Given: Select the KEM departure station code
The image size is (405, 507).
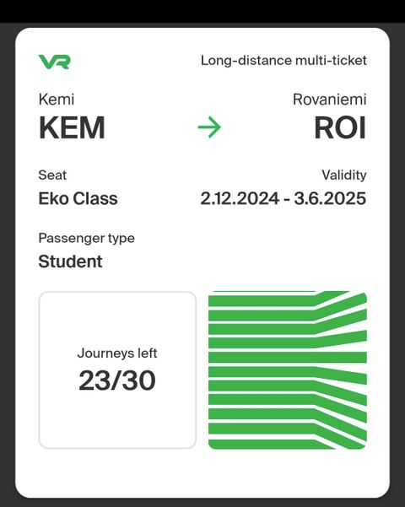Looking at the screenshot, I should [72, 127].
